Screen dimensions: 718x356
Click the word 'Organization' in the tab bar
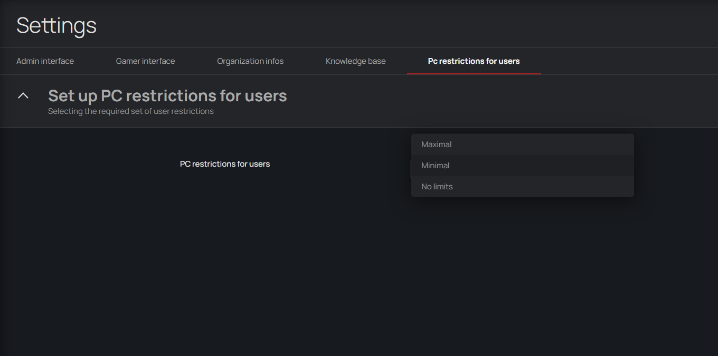(x=240, y=61)
